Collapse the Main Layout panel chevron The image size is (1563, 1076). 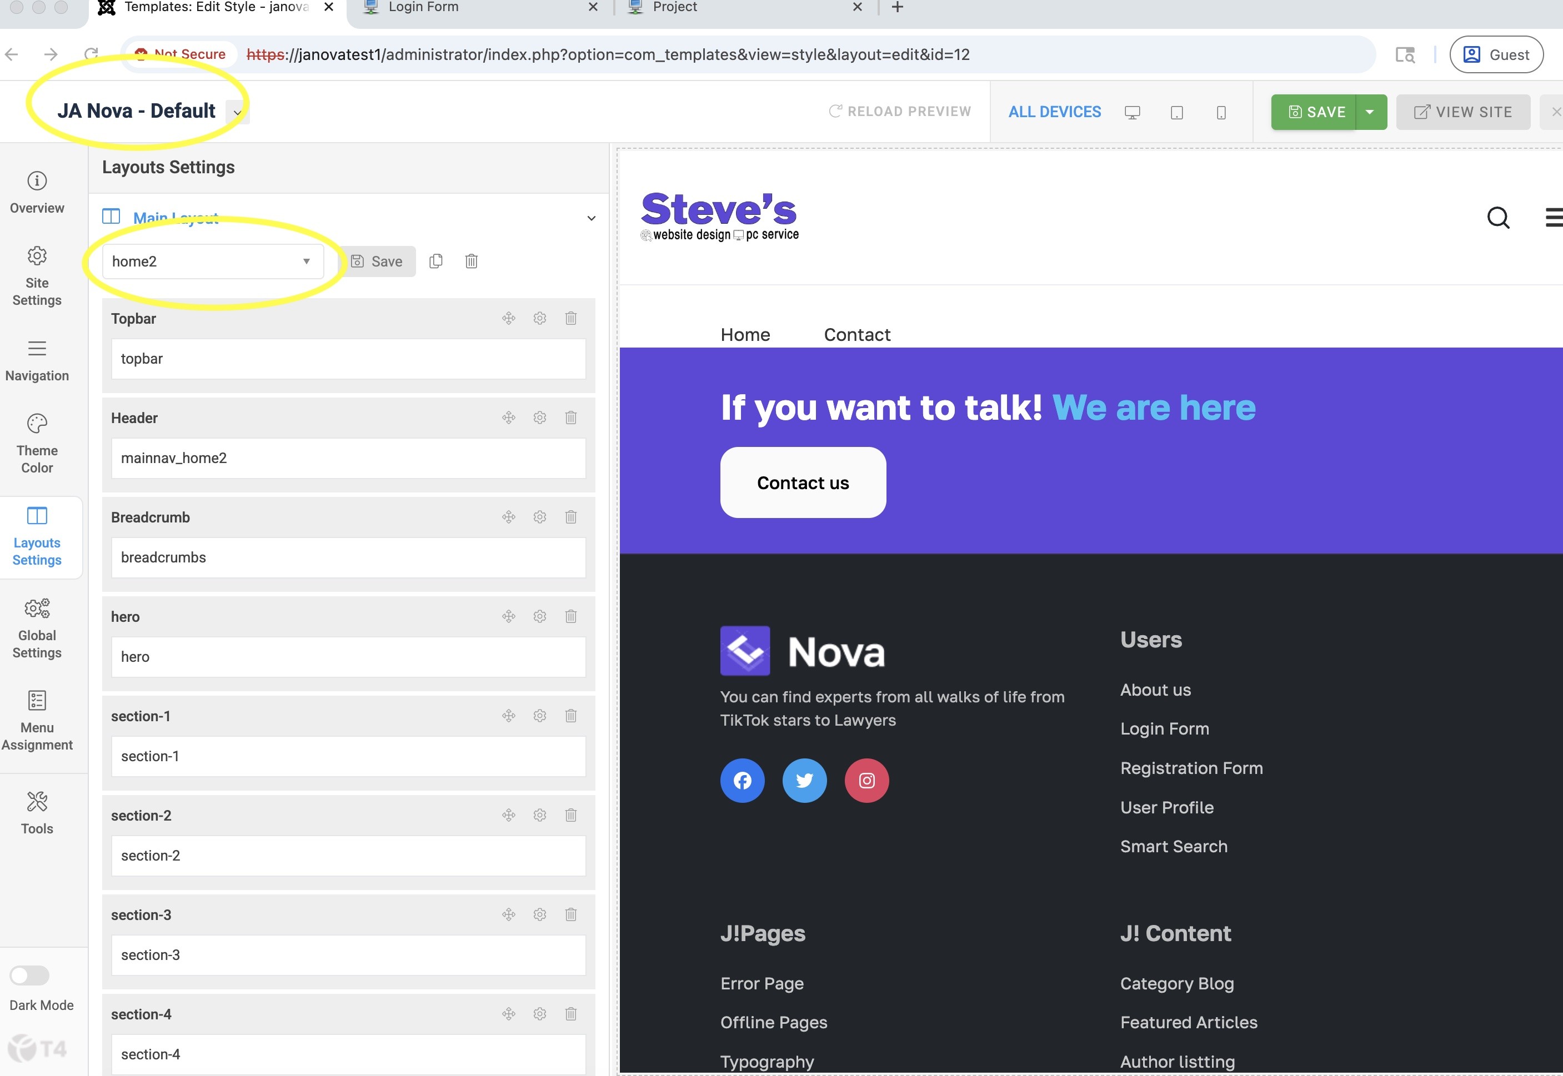(x=590, y=218)
